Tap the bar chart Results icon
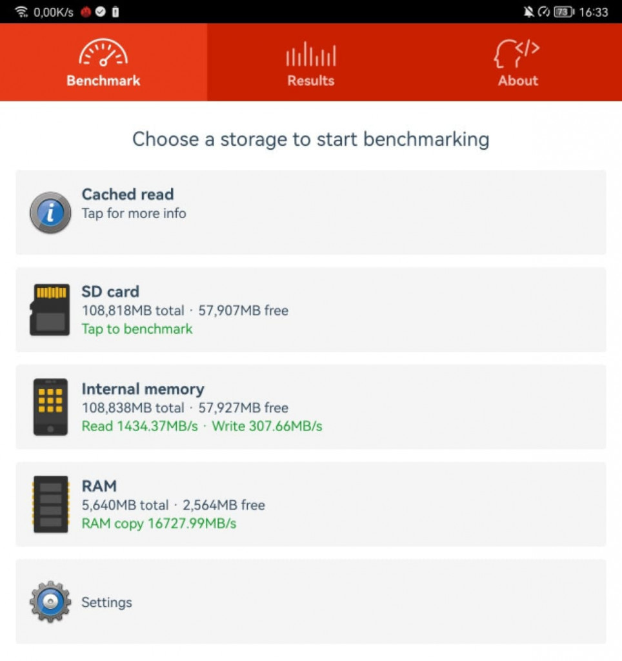622x661 pixels. coord(311,54)
